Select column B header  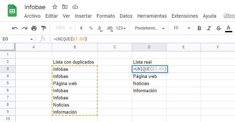(75, 47)
